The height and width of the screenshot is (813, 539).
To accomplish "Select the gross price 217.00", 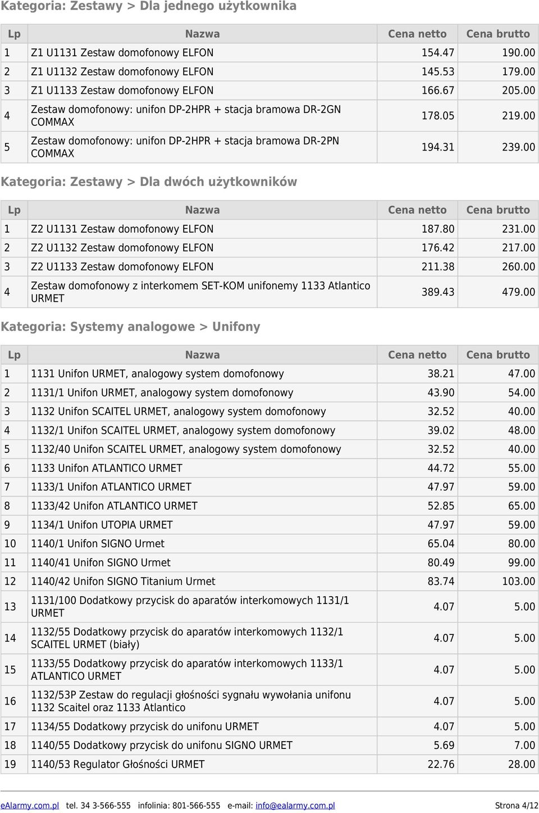I will [518, 248].
